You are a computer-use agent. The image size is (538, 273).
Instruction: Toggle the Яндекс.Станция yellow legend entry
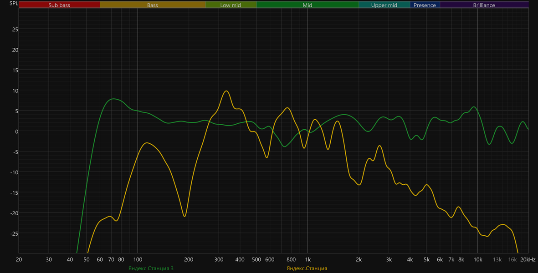tap(307, 268)
